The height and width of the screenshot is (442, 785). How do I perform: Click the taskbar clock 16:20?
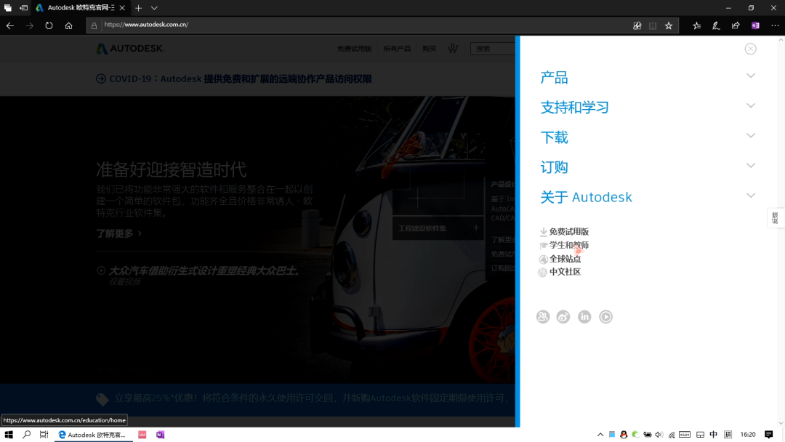747,435
